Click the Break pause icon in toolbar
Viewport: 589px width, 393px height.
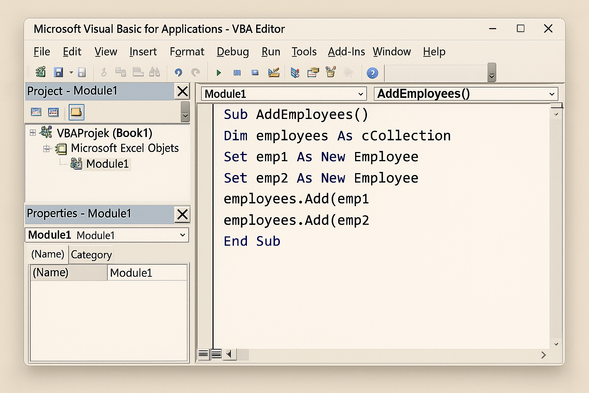coord(237,73)
